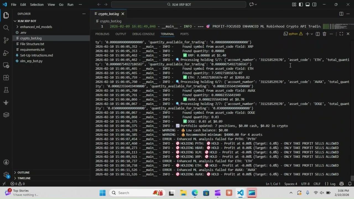Screen dimensions: 354x199
Task: Open the overflow menu after Run
Action: pyautogui.click(x=80, y=4)
